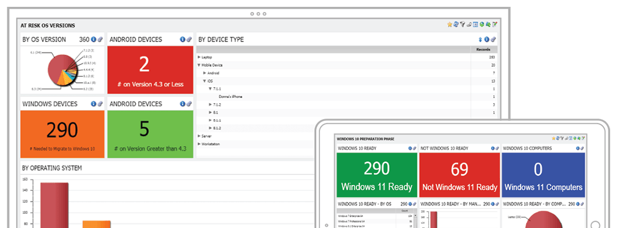This screenshot has width=617, height=228.
Task: Expand the Android node in device tree
Action: point(205,73)
